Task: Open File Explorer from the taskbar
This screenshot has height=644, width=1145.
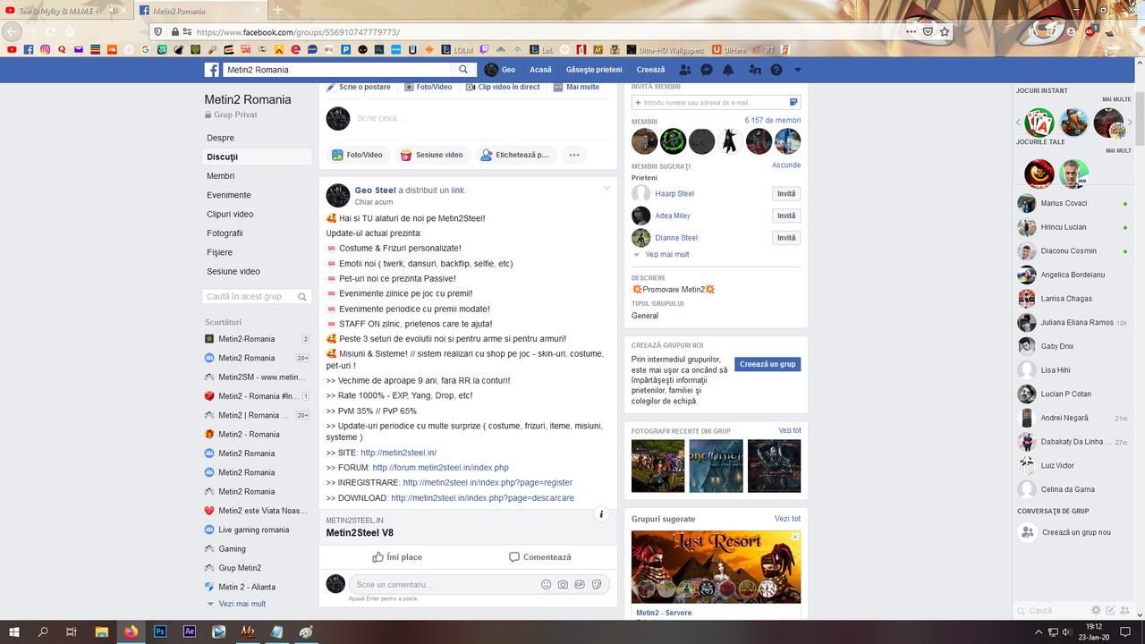Action: (102, 631)
